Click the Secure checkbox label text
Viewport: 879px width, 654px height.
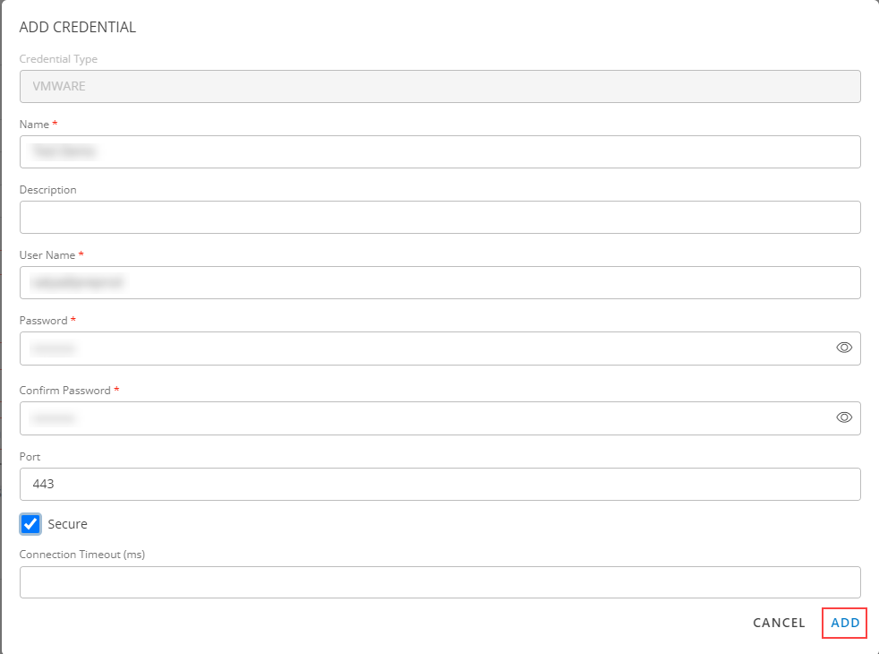68,524
